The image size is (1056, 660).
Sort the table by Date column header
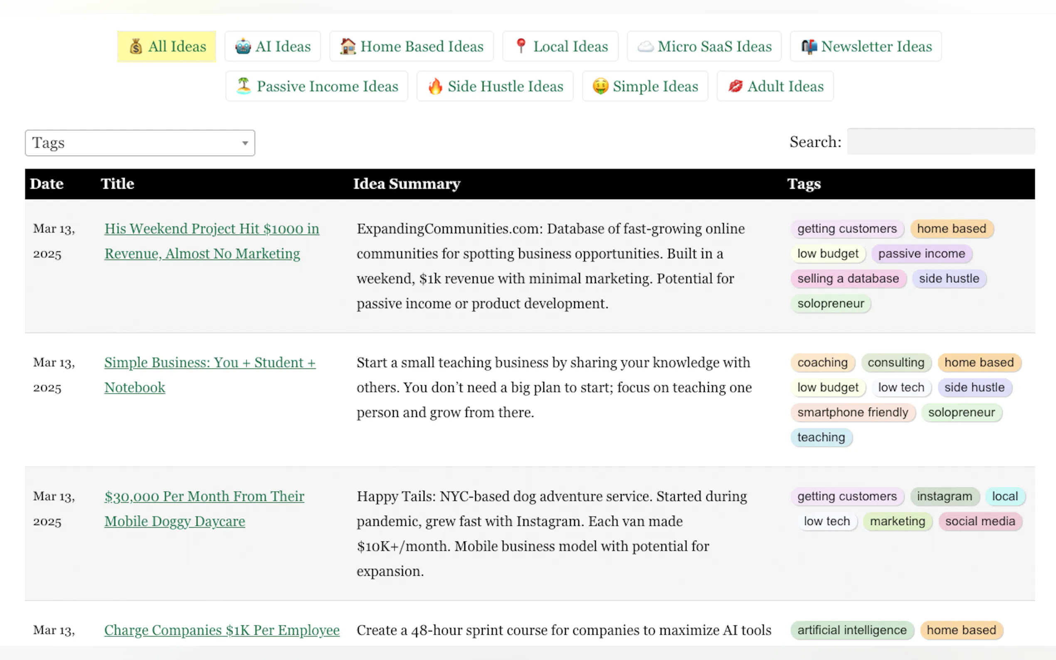pyautogui.click(x=47, y=184)
